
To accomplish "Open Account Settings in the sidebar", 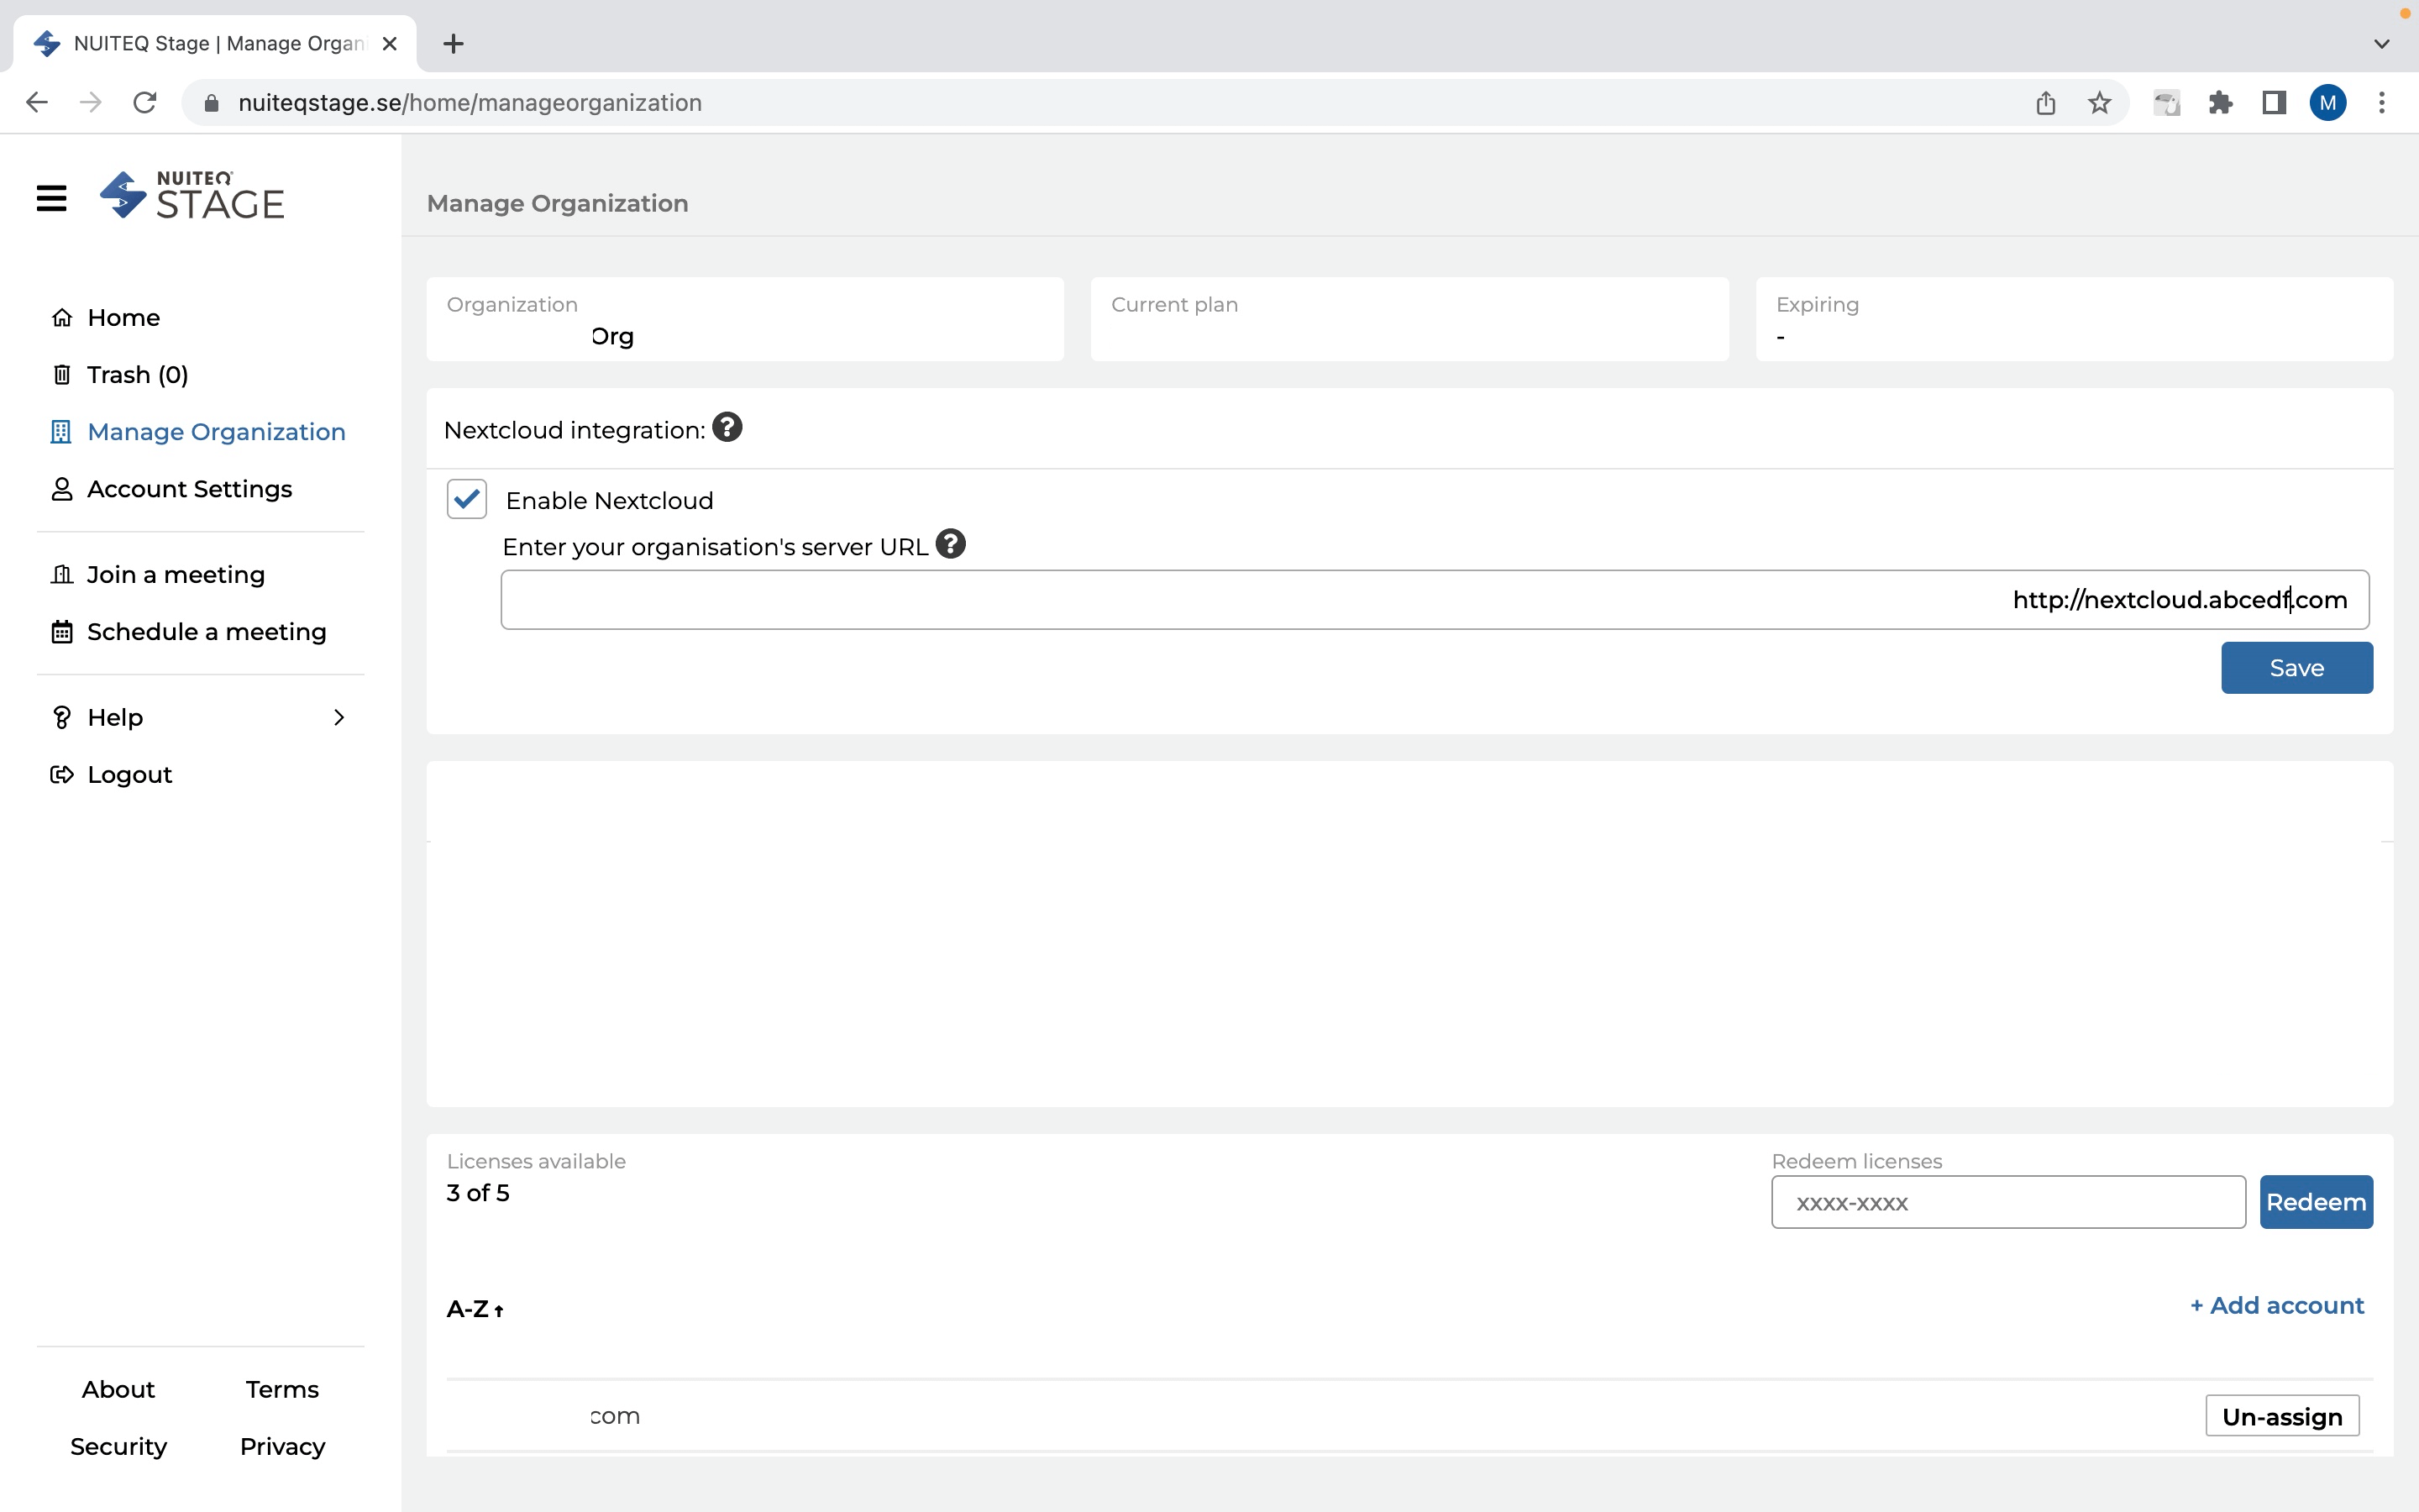I will pyautogui.click(x=189, y=489).
